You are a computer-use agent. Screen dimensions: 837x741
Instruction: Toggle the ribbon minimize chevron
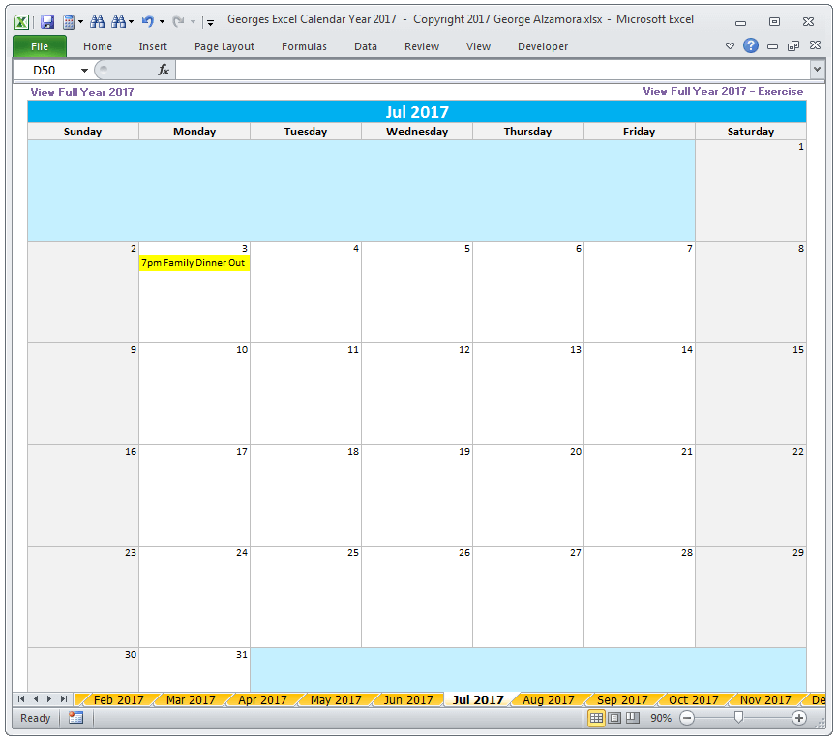click(731, 45)
